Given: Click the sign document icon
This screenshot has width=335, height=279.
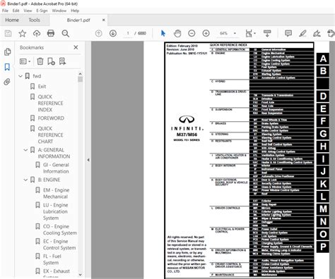Looking at the screenshot, I should (x=317, y=34).
